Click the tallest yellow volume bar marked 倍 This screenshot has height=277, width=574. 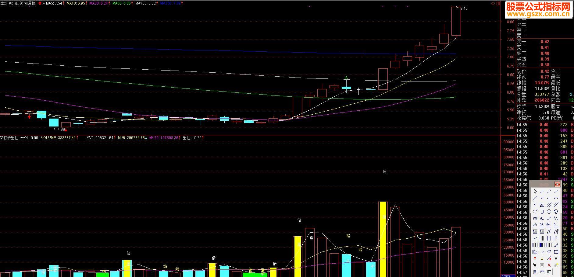pyautogui.click(x=383, y=239)
